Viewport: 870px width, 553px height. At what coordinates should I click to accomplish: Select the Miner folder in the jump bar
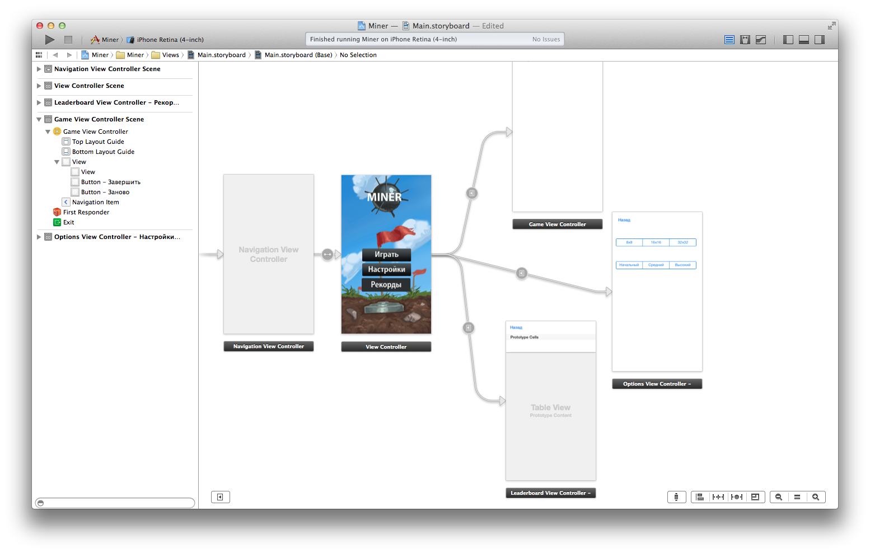(130, 55)
